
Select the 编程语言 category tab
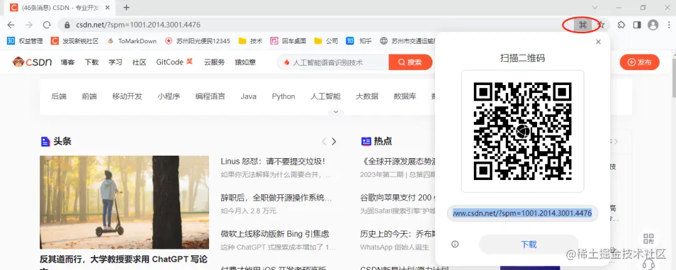point(210,96)
